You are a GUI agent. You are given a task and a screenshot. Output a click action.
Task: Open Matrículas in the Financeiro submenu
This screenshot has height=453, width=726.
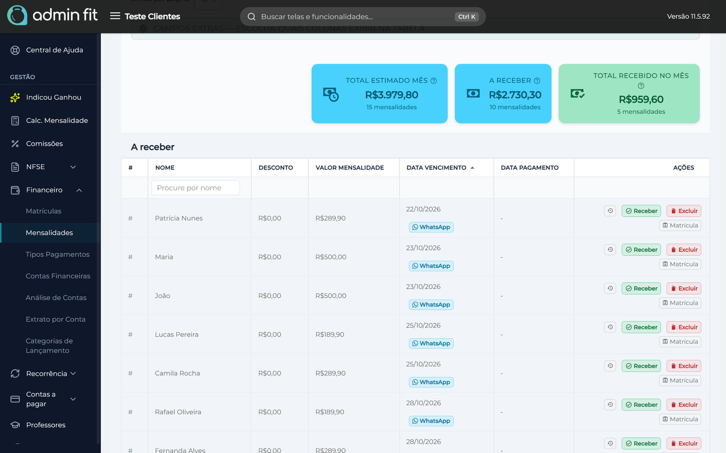tap(43, 211)
